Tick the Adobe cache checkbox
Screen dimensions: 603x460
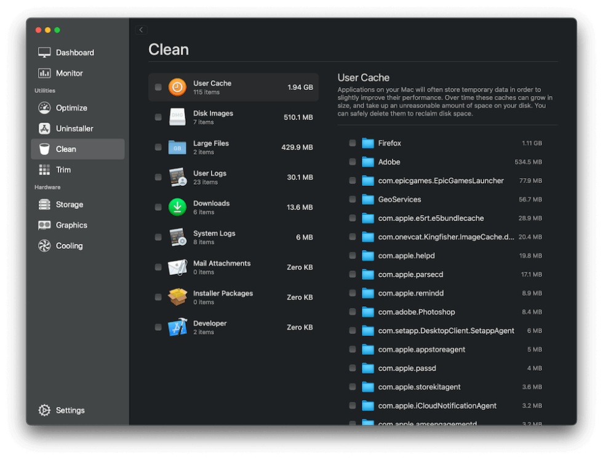pos(353,162)
